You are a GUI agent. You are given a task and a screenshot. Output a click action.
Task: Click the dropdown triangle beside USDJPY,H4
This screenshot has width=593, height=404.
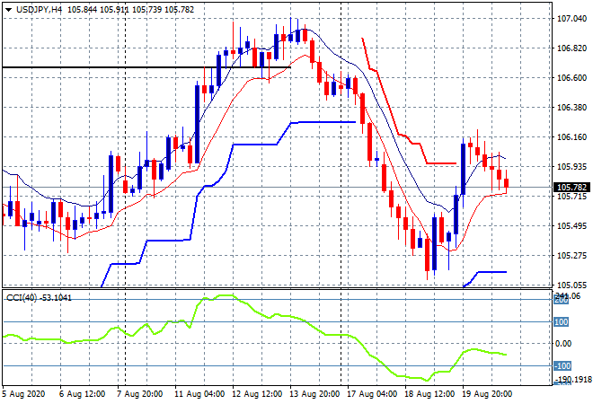[8, 10]
